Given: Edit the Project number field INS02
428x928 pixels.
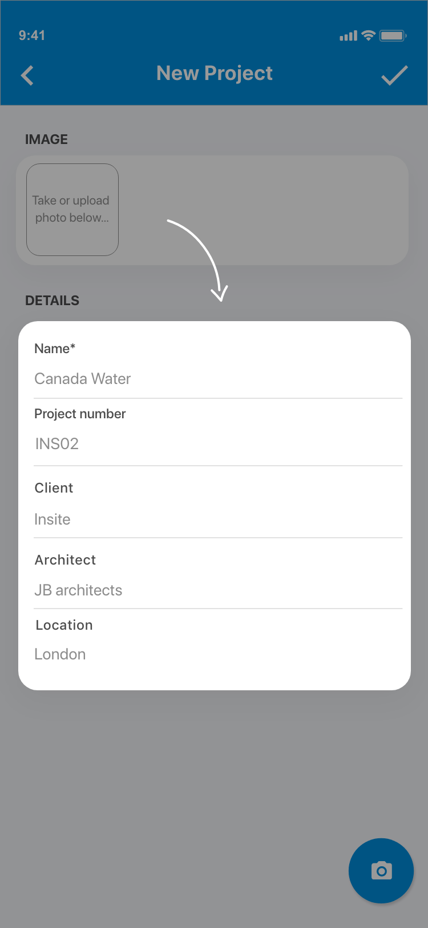Looking at the screenshot, I should click(x=57, y=444).
